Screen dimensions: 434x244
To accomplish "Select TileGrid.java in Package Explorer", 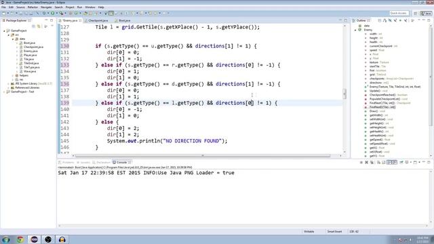I will click(31, 63).
